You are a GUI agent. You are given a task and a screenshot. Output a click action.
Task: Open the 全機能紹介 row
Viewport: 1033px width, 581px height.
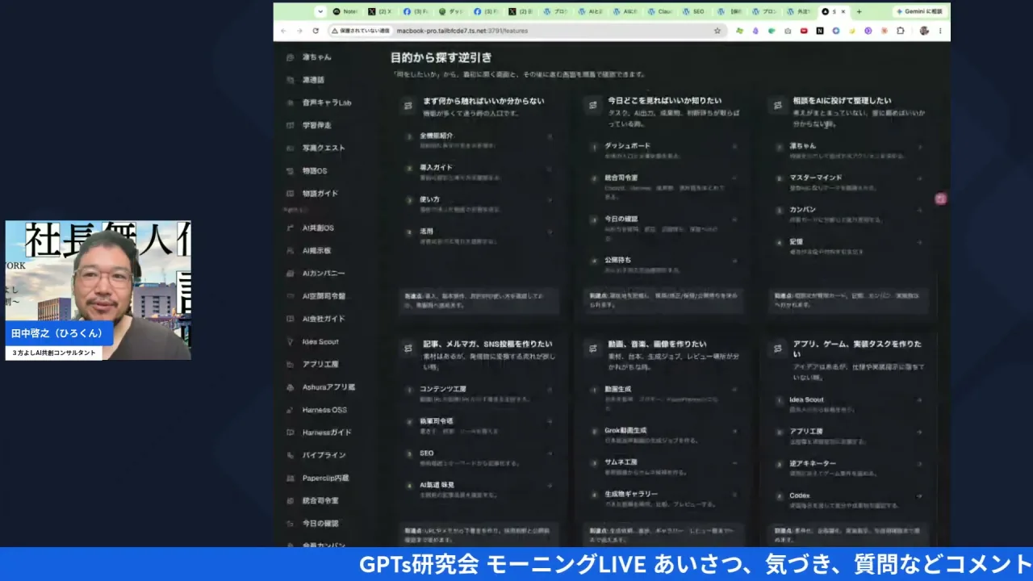(x=479, y=140)
